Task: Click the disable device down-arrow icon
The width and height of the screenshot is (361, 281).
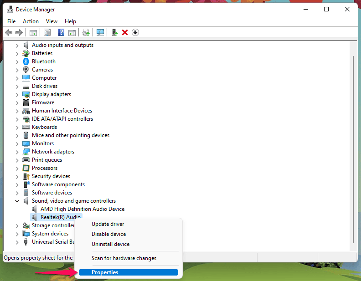Action: [135, 32]
